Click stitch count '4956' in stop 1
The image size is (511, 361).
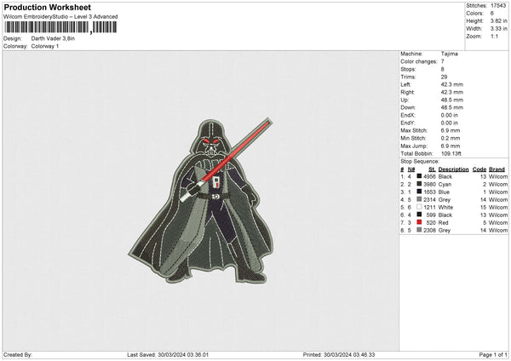point(429,176)
